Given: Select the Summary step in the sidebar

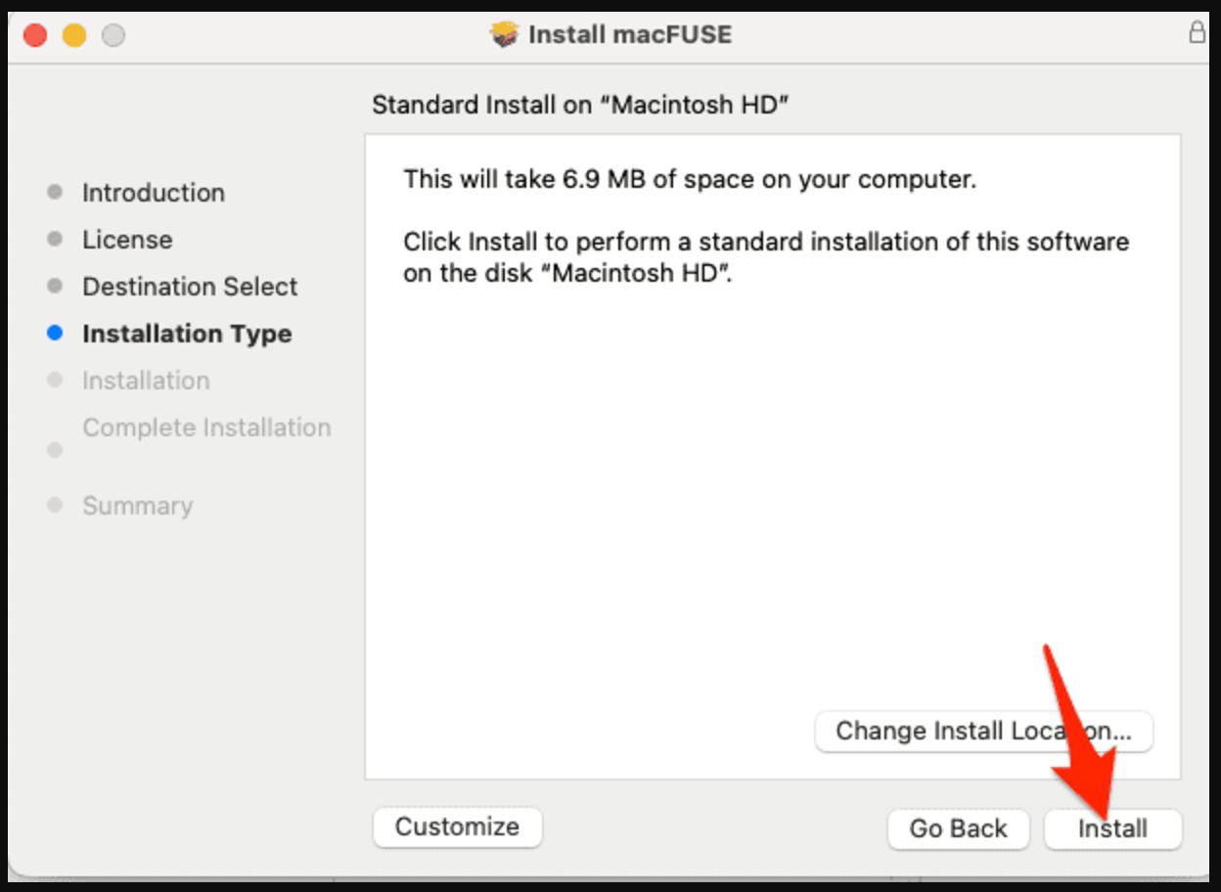Looking at the screenshot, I should click(x=137, y=506).
